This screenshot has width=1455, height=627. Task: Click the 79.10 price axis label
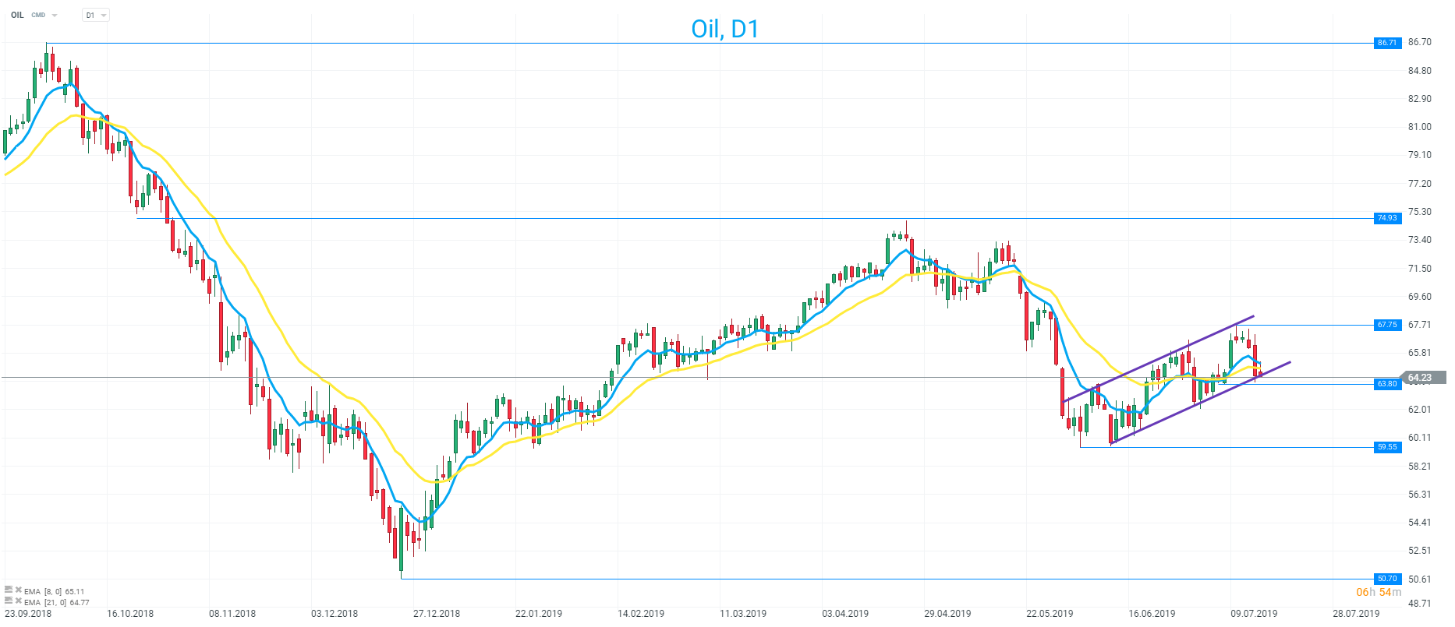coord(1420,155)
